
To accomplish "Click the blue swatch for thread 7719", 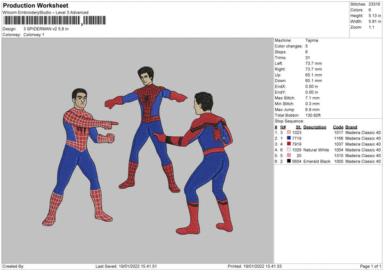I will pyautogui.click(x=289, y=138).
